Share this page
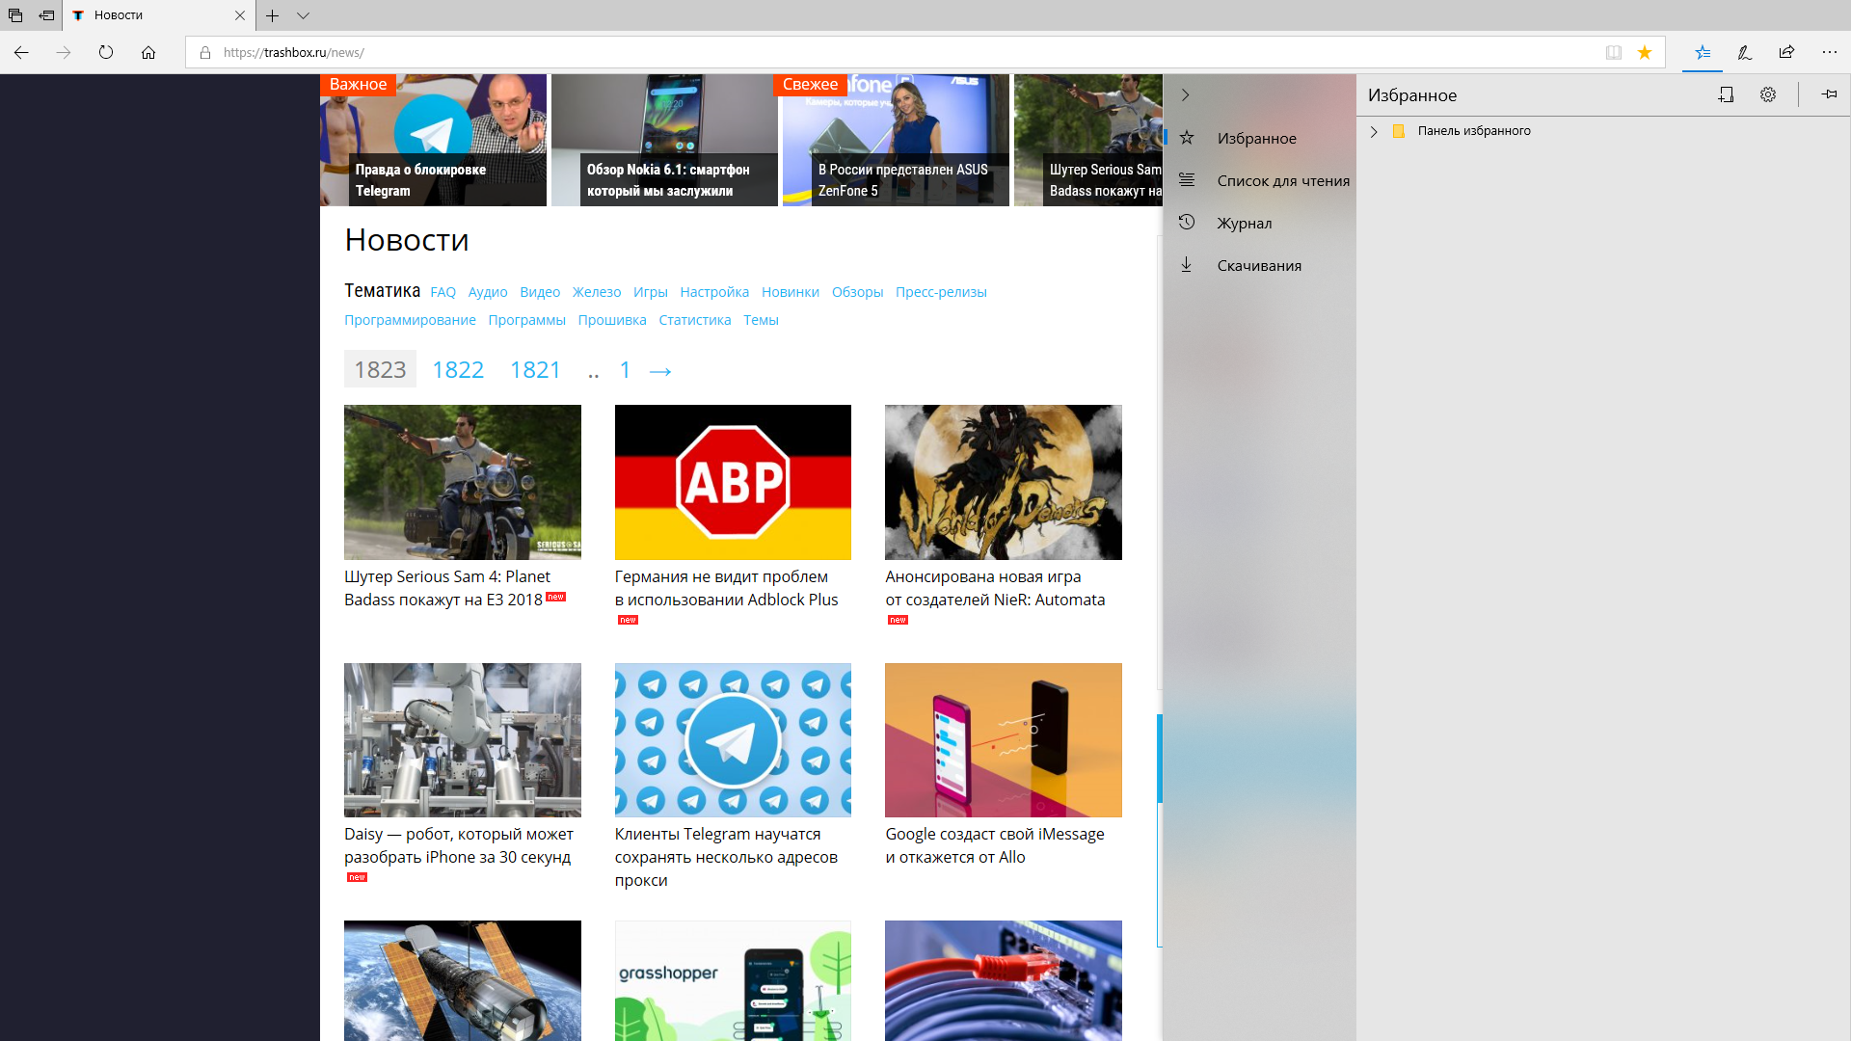Image resolution: width=1851 pixels, height=1041 pixels. 1787,52
